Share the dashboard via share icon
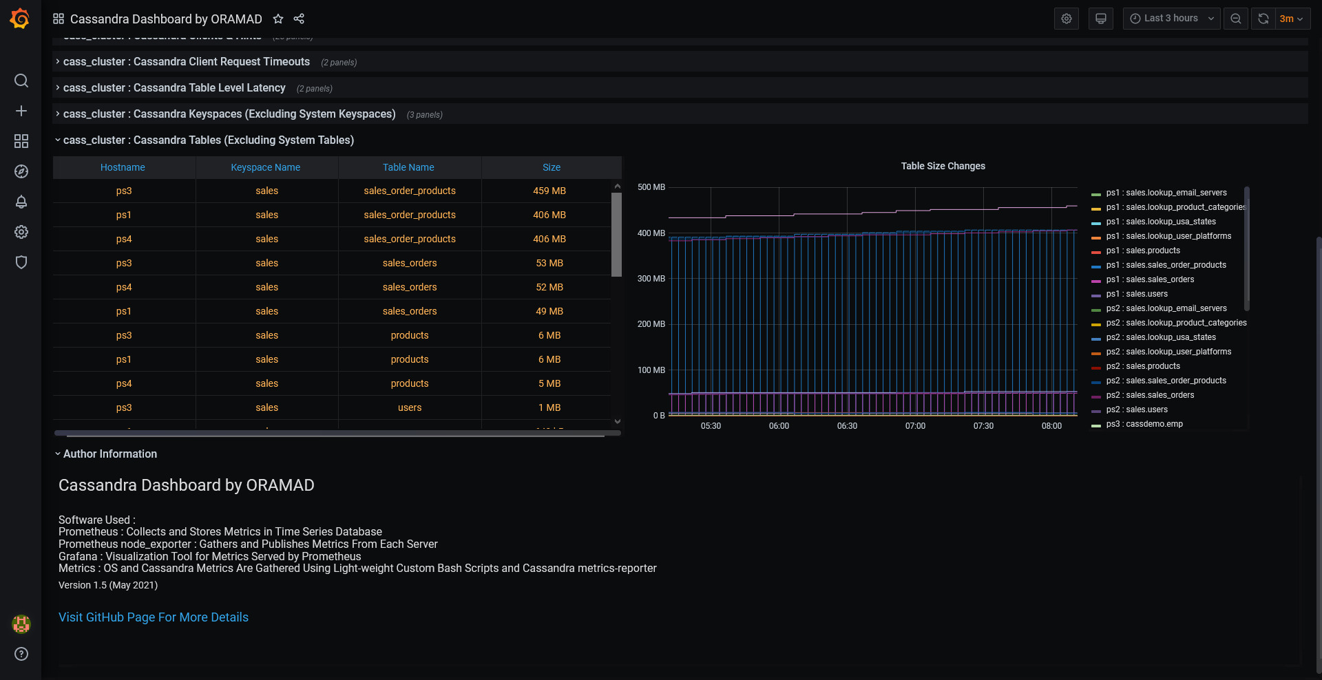1322x680 pixels. (x=299, y=19)
